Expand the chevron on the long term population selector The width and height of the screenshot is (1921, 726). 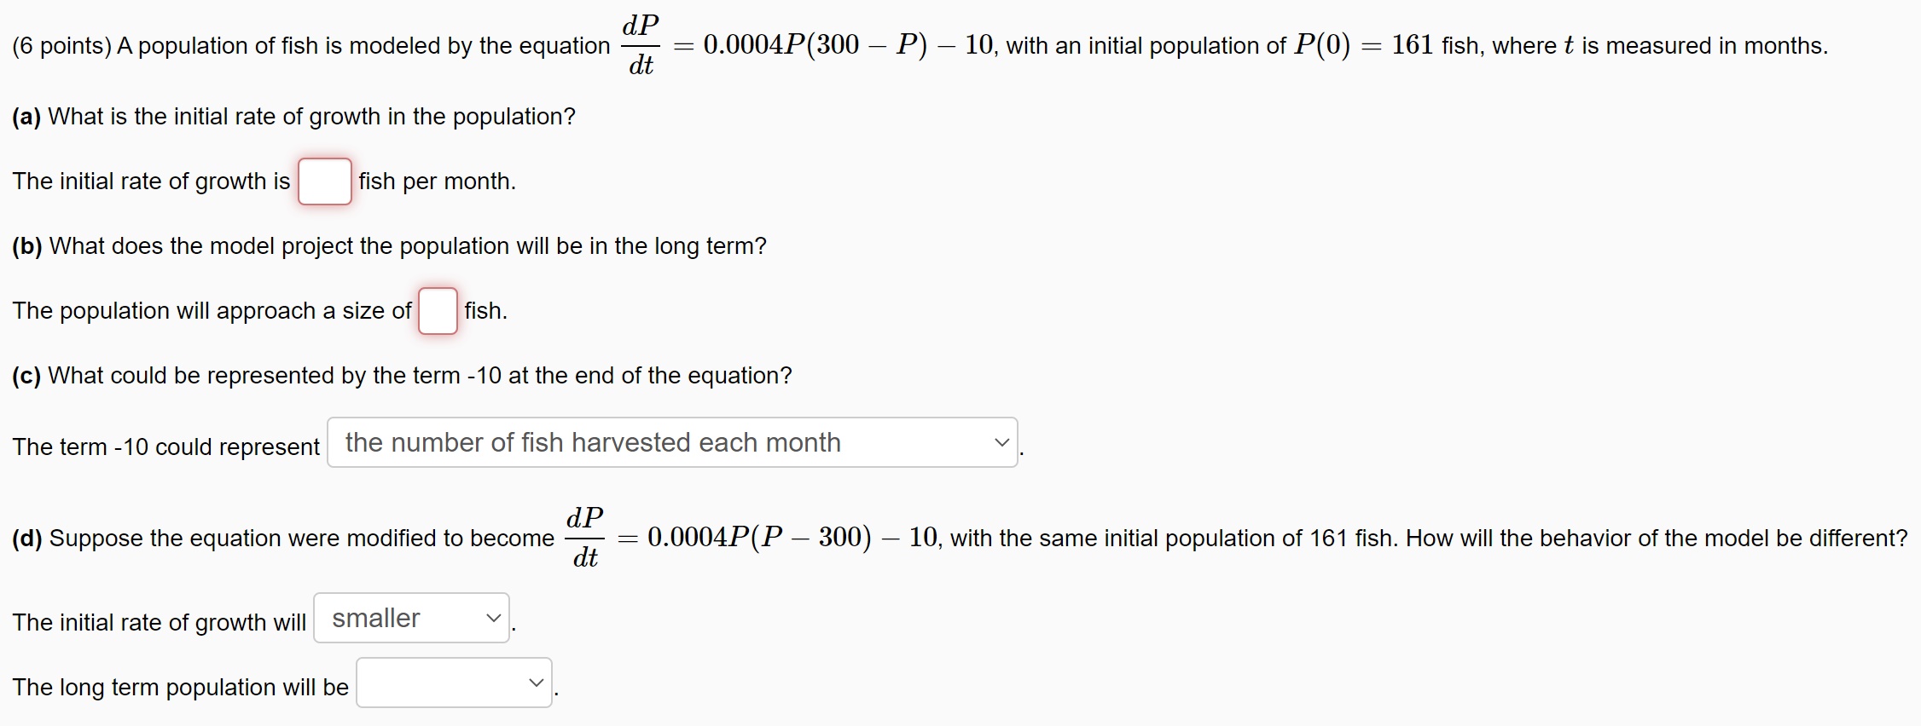537,682
